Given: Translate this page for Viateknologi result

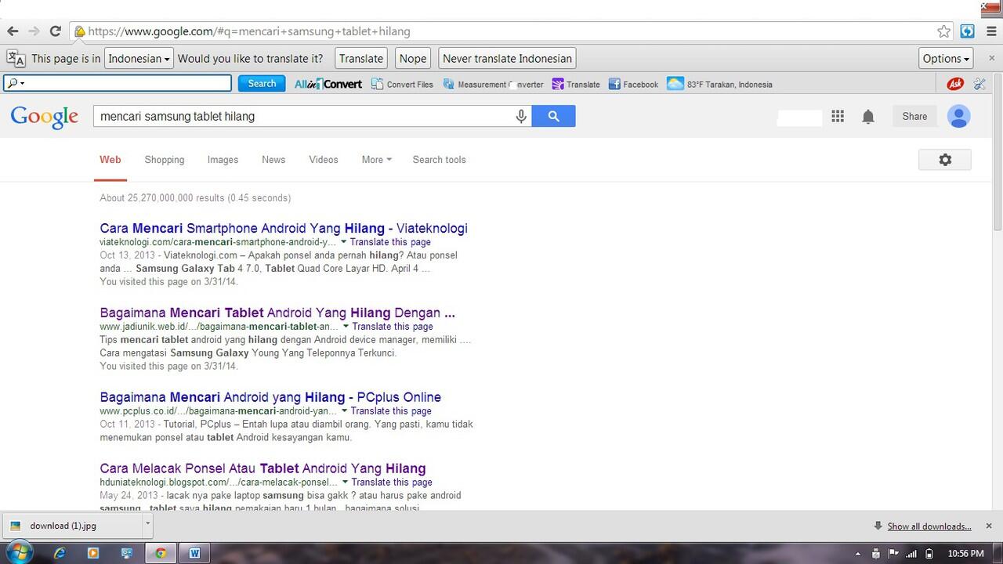Looking at the screenshot, I should [390, 242].
